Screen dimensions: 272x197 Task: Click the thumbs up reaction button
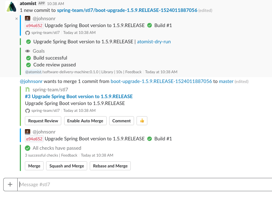tap(142, 121)
